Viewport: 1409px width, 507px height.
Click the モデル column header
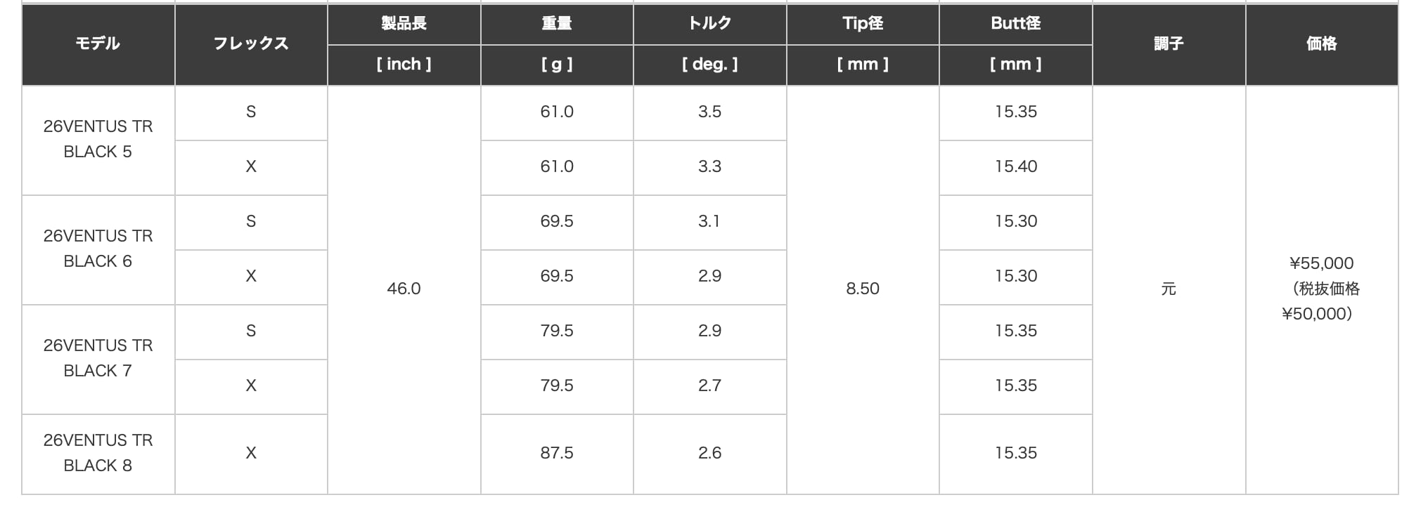pos(98,44)
